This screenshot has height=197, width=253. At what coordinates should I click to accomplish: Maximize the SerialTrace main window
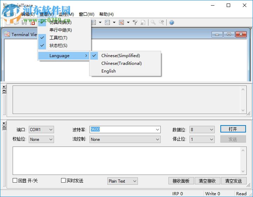tap(228, 5)
